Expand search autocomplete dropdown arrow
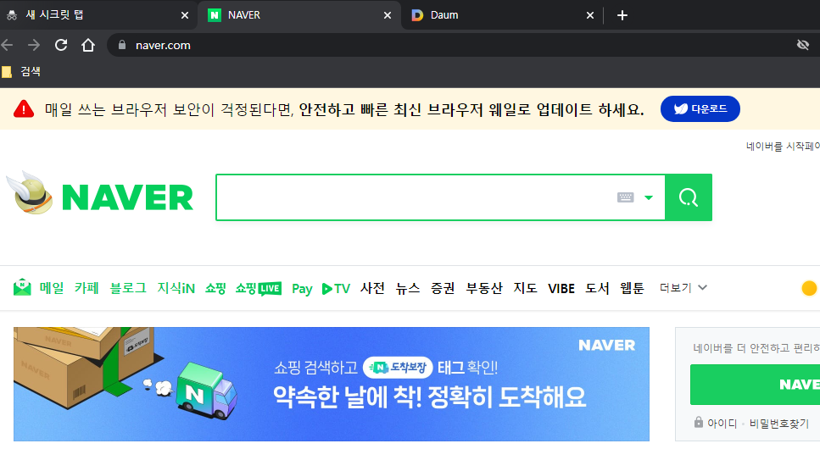Screen dimensions: 820x449 click(649, 197)
